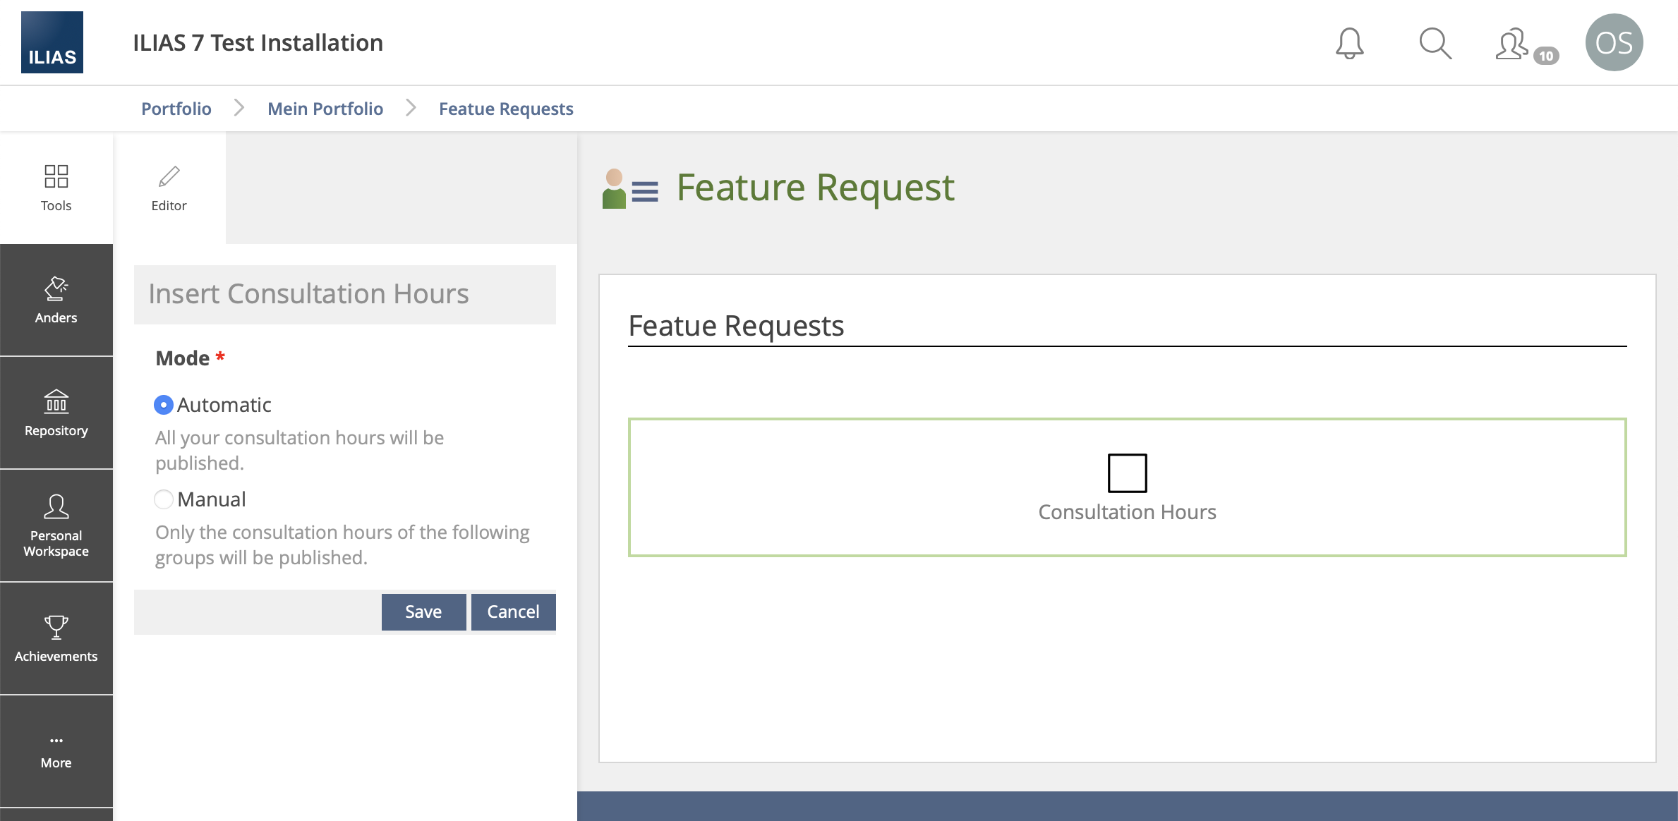Open the Tools sidebar item
The image size is (1678, 821).
56,188
